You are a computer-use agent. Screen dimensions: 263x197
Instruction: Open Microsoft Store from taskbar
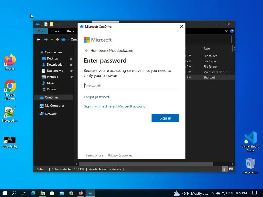click(x=52, y=193)
